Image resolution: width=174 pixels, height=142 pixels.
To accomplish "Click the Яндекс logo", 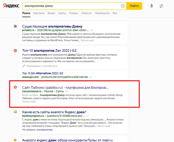I will (11, 6).
